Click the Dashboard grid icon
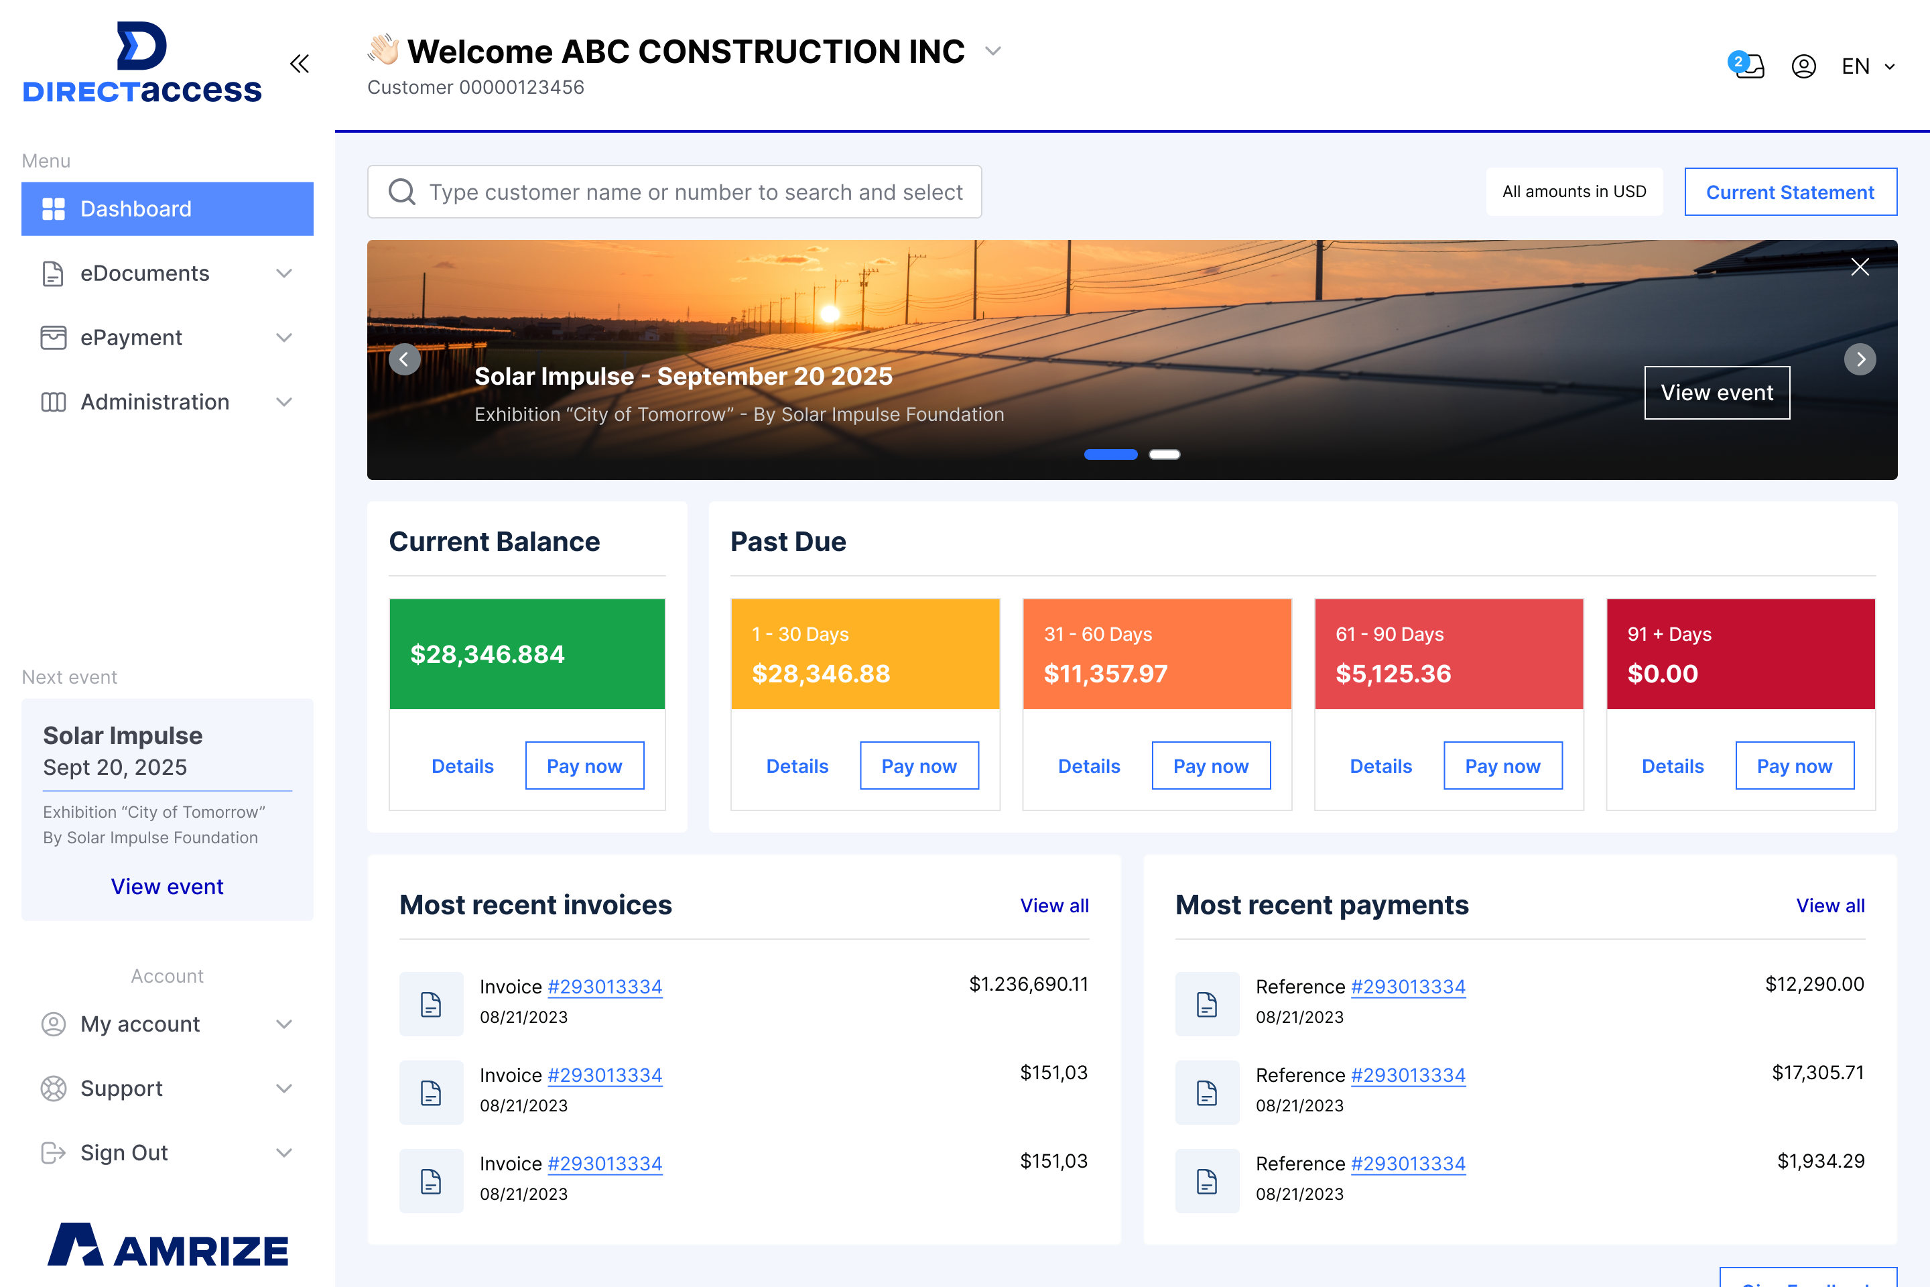 click(54, 209)
